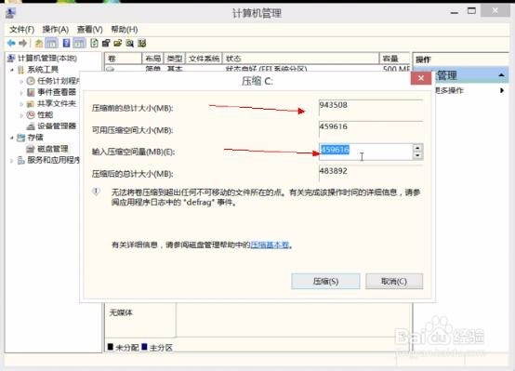Click the 任务计划程序 clock icon
Viewport: 515px width, 371px height.
[x=31, y=81]
